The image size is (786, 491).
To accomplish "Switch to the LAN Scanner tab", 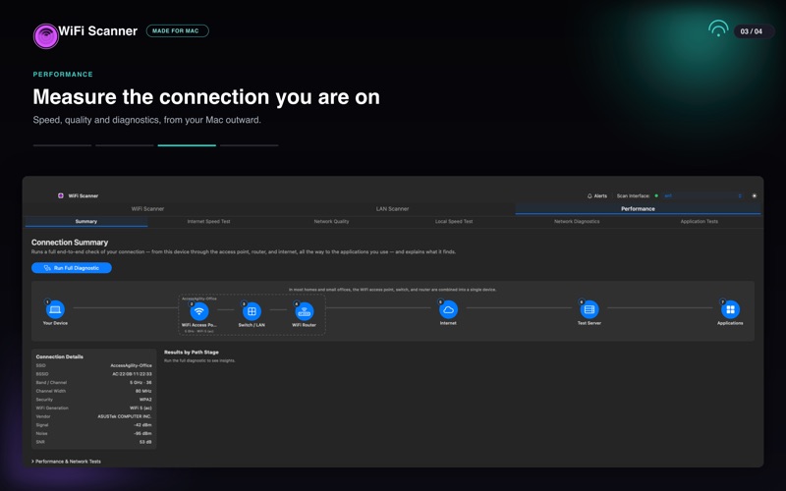I will tap(392, 209).
